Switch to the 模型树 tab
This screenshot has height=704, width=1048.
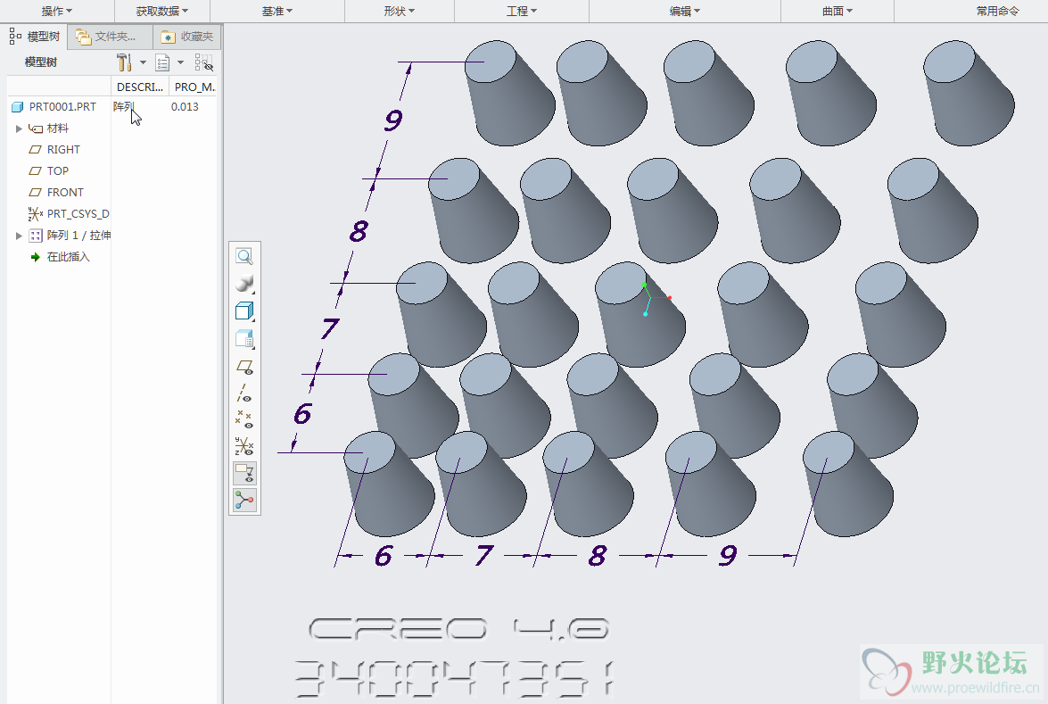coord(36,36)
